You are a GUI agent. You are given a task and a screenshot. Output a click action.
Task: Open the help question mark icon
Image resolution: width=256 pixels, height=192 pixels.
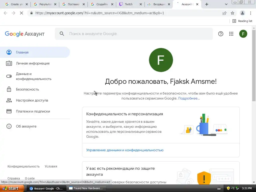[x=221, y=34]
